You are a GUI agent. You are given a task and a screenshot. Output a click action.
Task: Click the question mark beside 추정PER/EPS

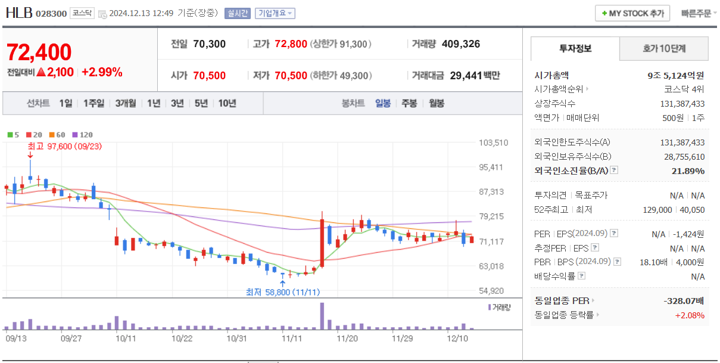pyautogui.click(x=596, y=247)
